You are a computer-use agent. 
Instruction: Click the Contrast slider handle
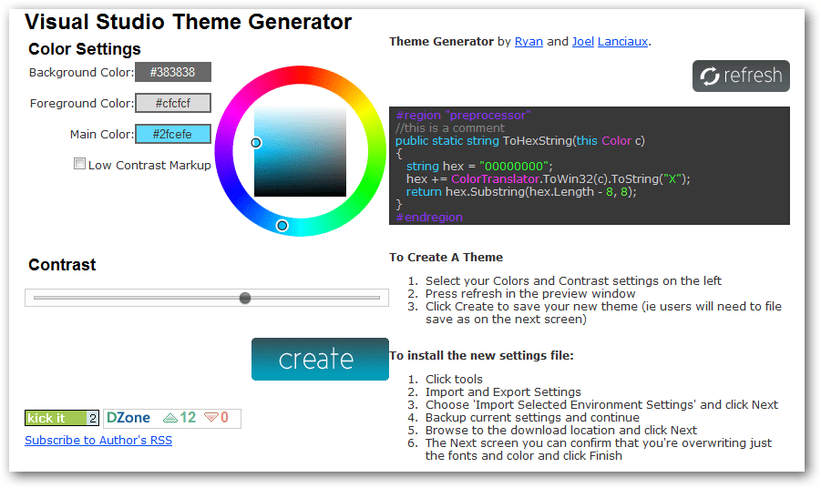[x=245, y=298]
